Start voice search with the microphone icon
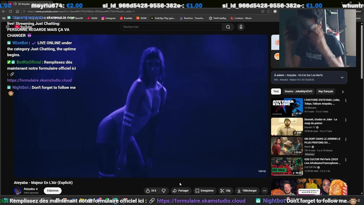This screenshot has width=364, height=205. coord(241,27)
